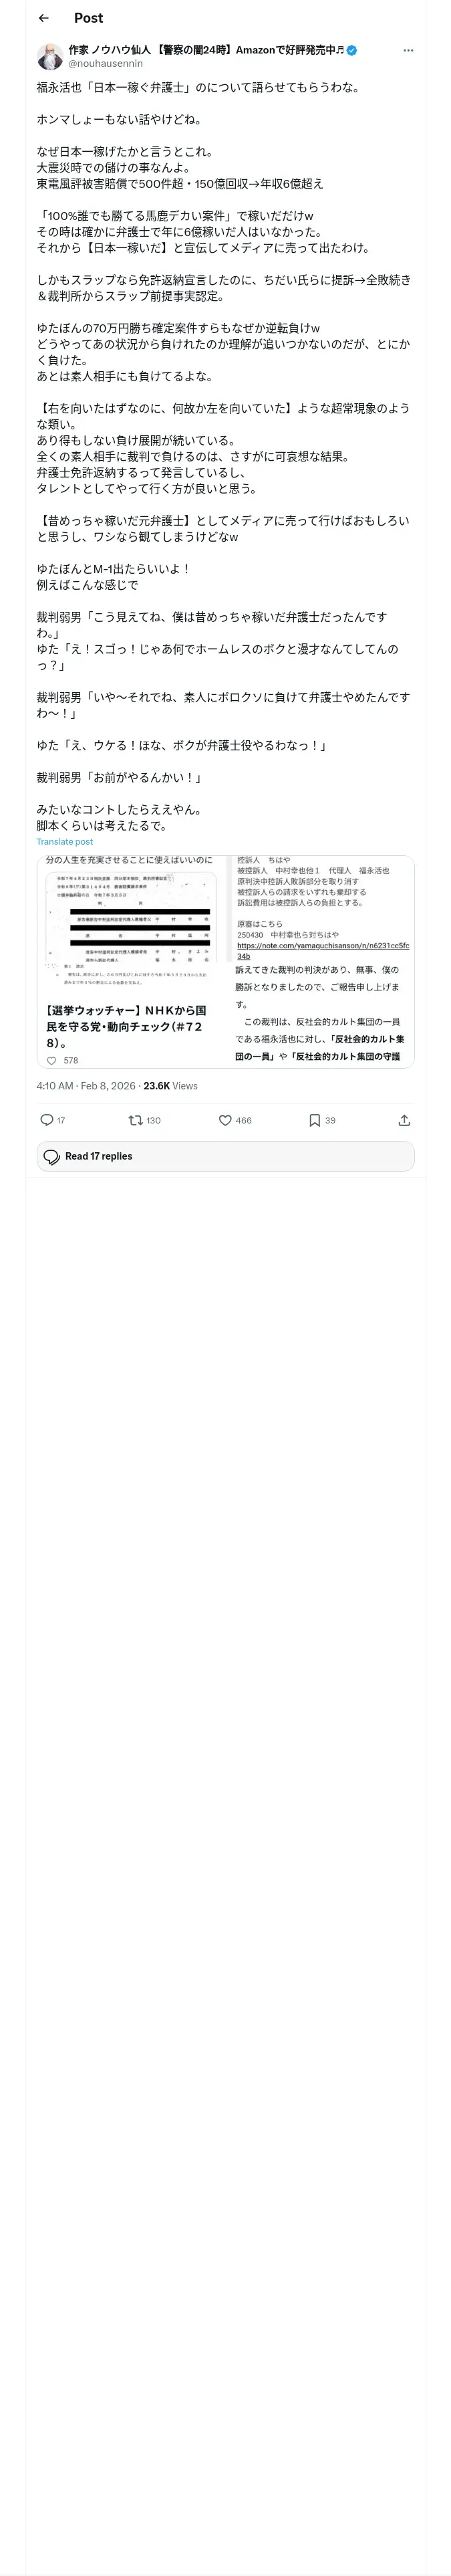Click the blue verified badge icon

[x=352, y=50]
